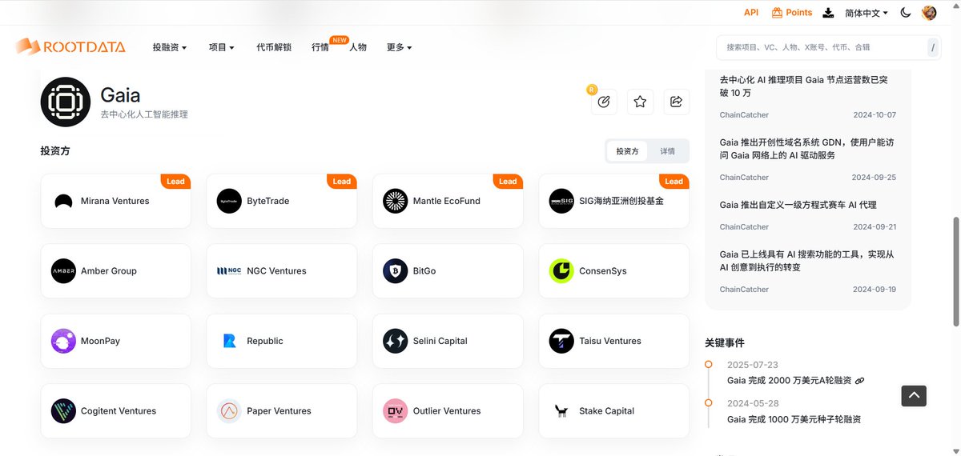
Task: Click the Points gift icon
Action: (x=777, y=13)
